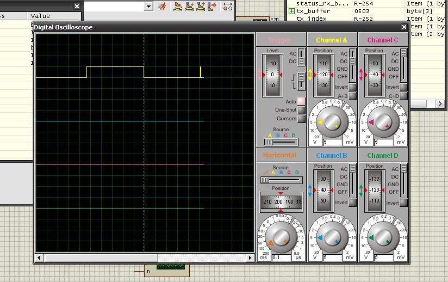Click the step over debug icon
The width and height of the screenshot is (448, 282).
(x=178, y=6)
